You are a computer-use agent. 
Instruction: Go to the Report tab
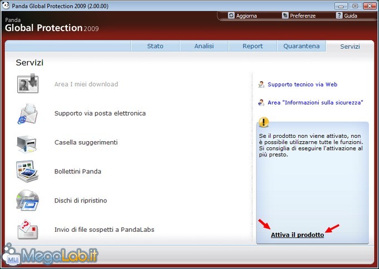coord(252,46)
